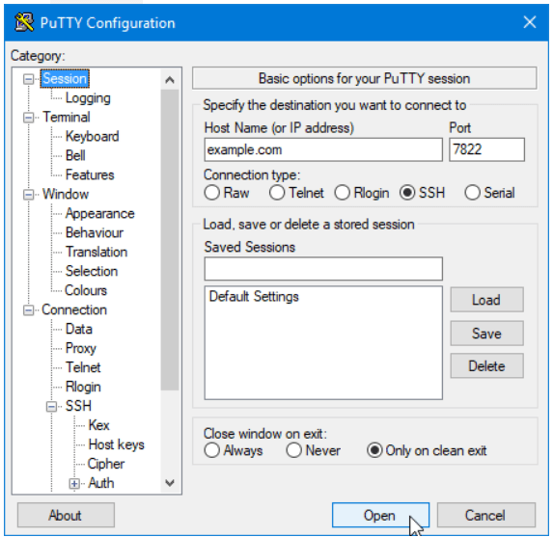553x537 pixels.
Task: Open the Bell settings category
Action: pos(75,155)
